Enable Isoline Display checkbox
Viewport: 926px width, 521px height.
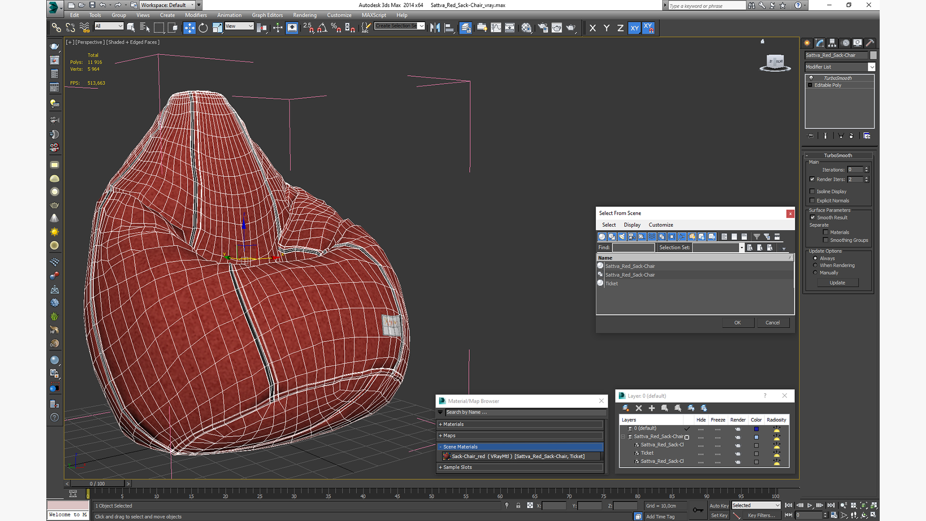[x=812, y=192]
